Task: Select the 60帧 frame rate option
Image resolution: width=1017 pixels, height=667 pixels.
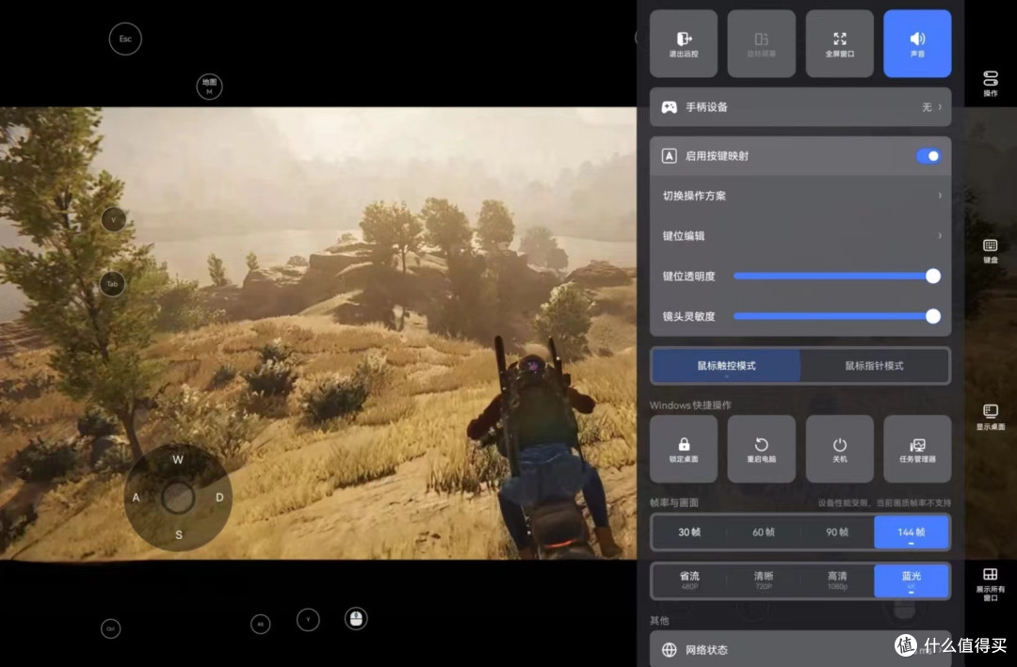Action: pos(762,532)
